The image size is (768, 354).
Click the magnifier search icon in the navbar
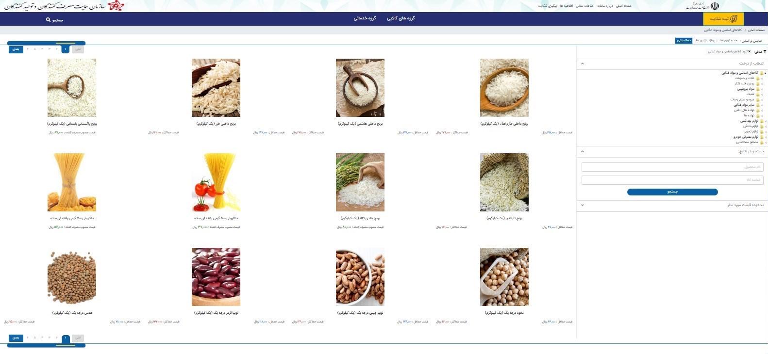pyautogui.click(x=48, y=20)
